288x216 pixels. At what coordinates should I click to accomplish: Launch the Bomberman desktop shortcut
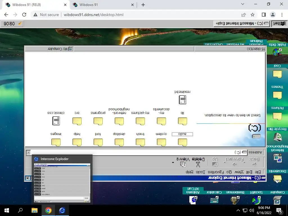pyautogui.click(x=235, y=200)
